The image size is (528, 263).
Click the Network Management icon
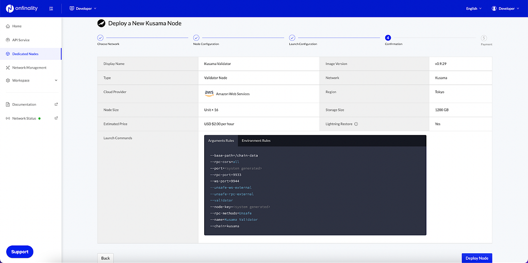8,68
